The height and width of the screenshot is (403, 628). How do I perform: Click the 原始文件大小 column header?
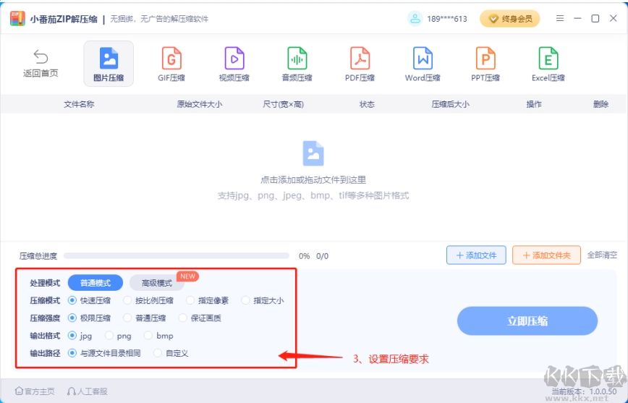click(x=200, y=104)
